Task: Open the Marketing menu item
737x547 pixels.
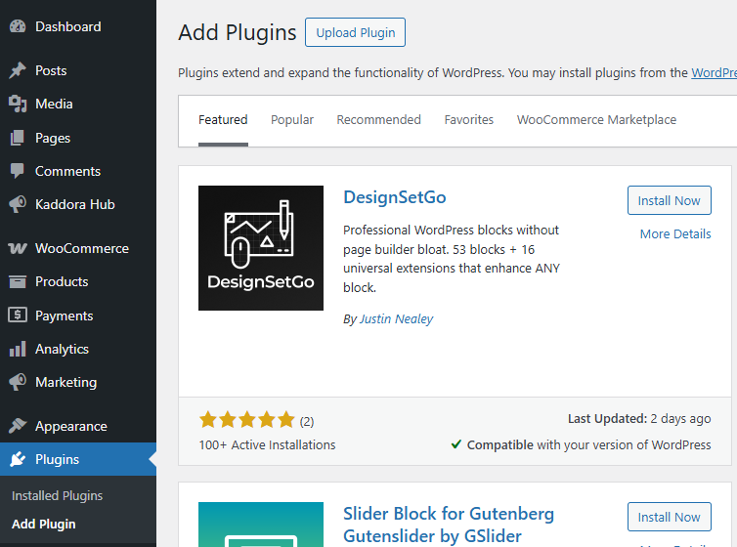Action: (65, 382)
